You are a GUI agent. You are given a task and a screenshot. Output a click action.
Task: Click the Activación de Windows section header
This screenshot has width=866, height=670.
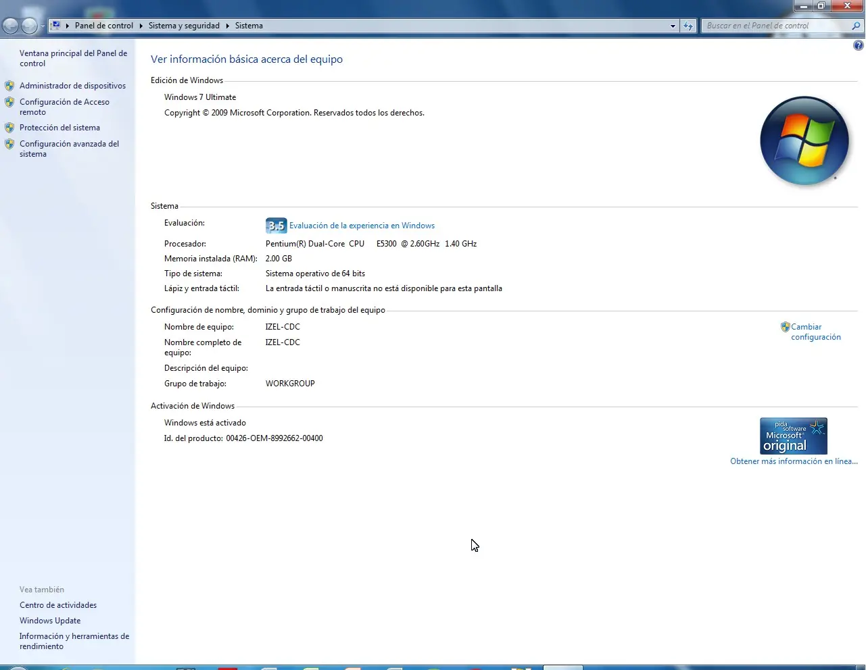(x=193, y=406)
